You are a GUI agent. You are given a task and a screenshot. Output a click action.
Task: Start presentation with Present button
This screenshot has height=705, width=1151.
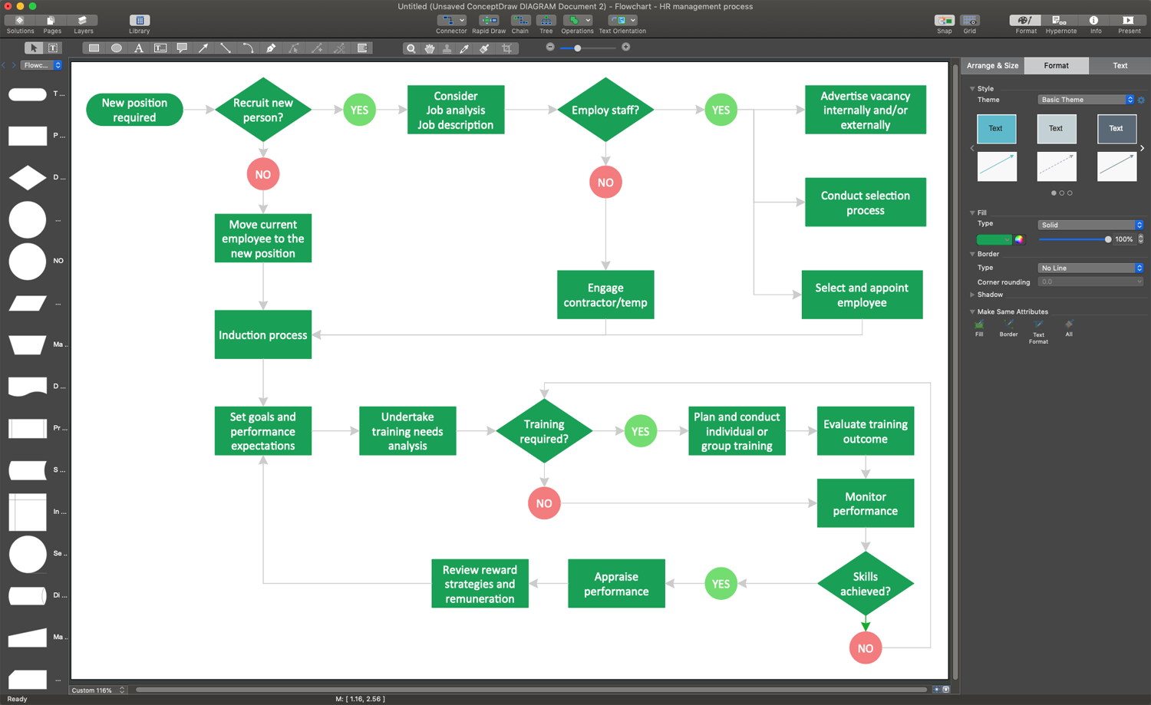pyautogui.click(x=1129, y=25)
